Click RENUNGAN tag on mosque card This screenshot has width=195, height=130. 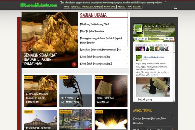[29, 112]
